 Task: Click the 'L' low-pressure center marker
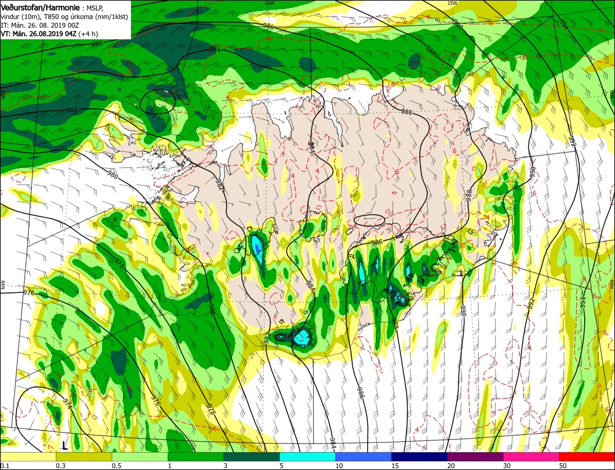[65, 445]
